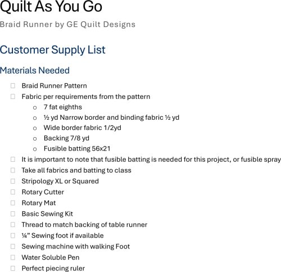This screenshot has width=281, height=272.
Task: Tick the Water Soluble Pen checkbox
Action: point(13,257)
